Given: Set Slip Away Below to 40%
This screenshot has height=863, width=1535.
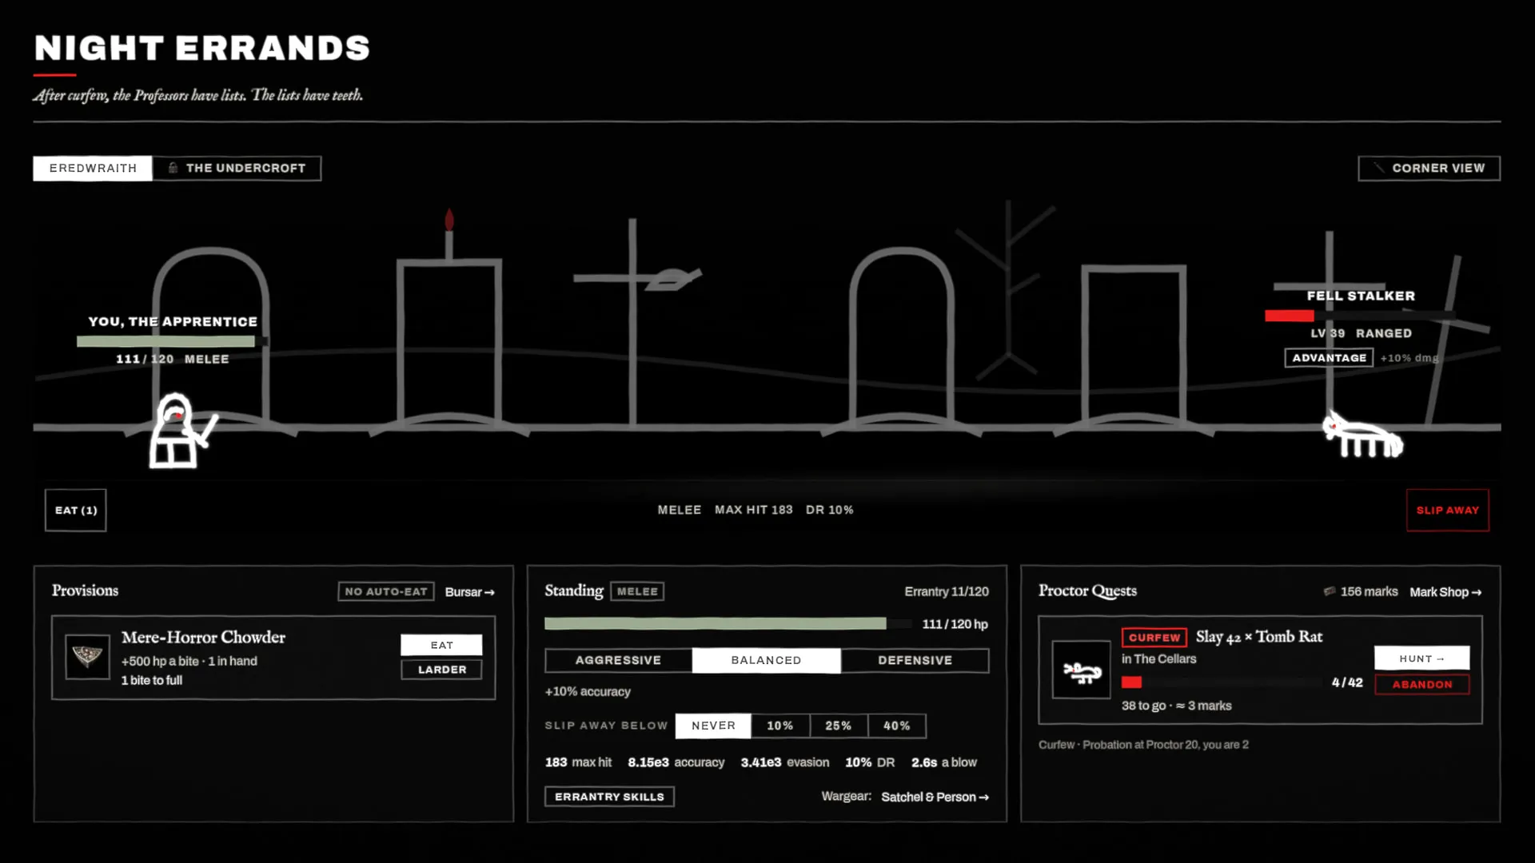Looking at the screenshot, I should pos(897,726).
